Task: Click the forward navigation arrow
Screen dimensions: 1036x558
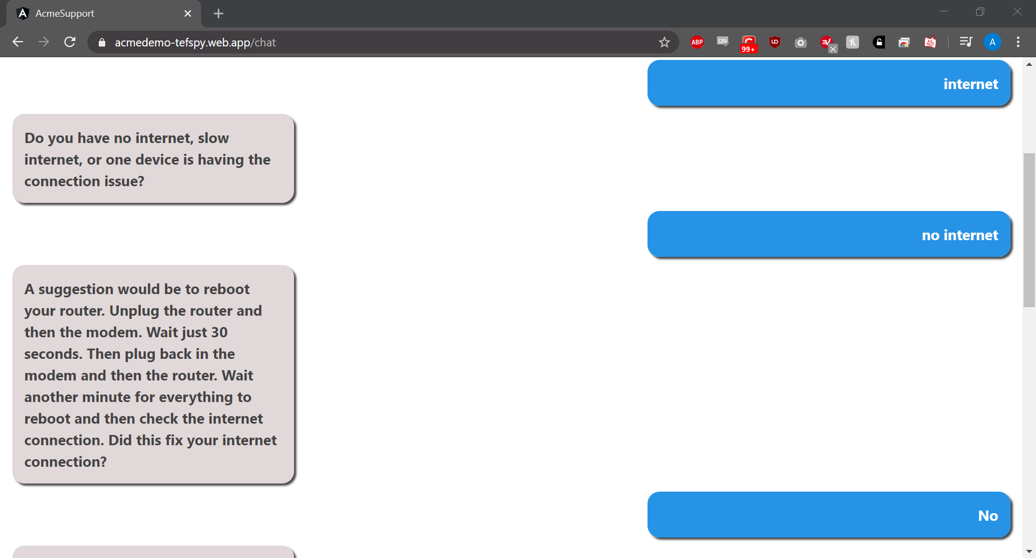Action: point(44,42)
